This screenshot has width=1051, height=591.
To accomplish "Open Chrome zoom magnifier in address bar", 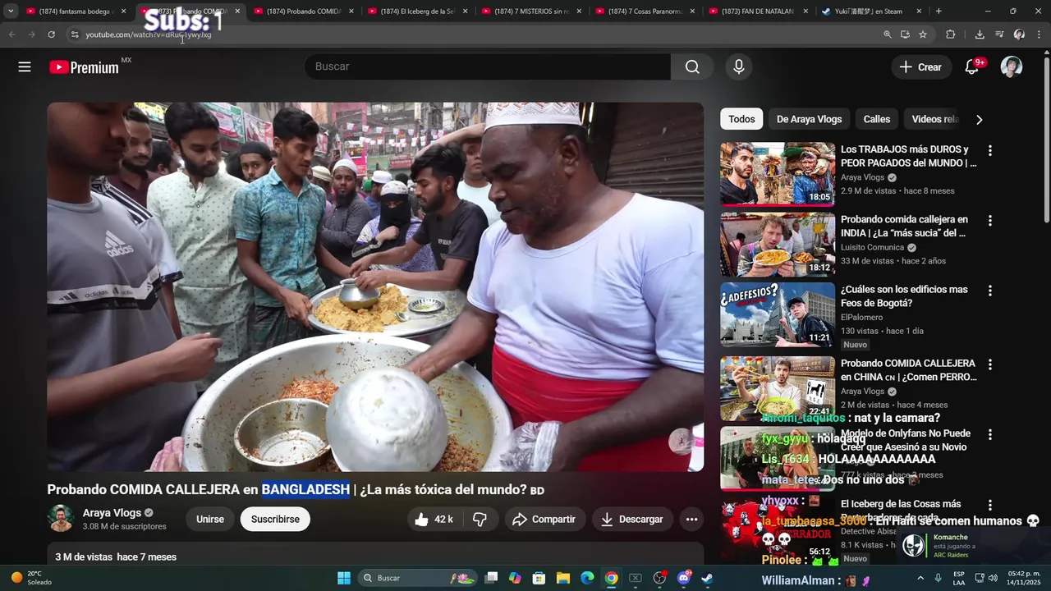I will (x=888, y=34).
